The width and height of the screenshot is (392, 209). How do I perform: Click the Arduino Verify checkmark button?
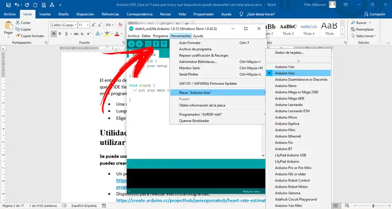[131, 44]
